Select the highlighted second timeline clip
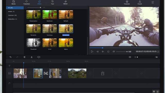Screen dimensions: 165x93 coord(38,73)
